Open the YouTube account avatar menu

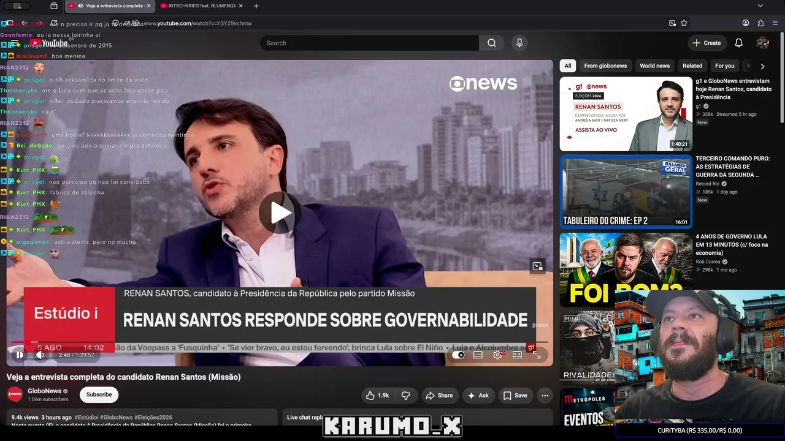click(763, 43)
